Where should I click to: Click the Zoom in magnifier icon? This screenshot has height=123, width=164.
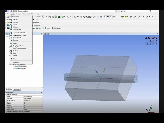click(81, 17)
